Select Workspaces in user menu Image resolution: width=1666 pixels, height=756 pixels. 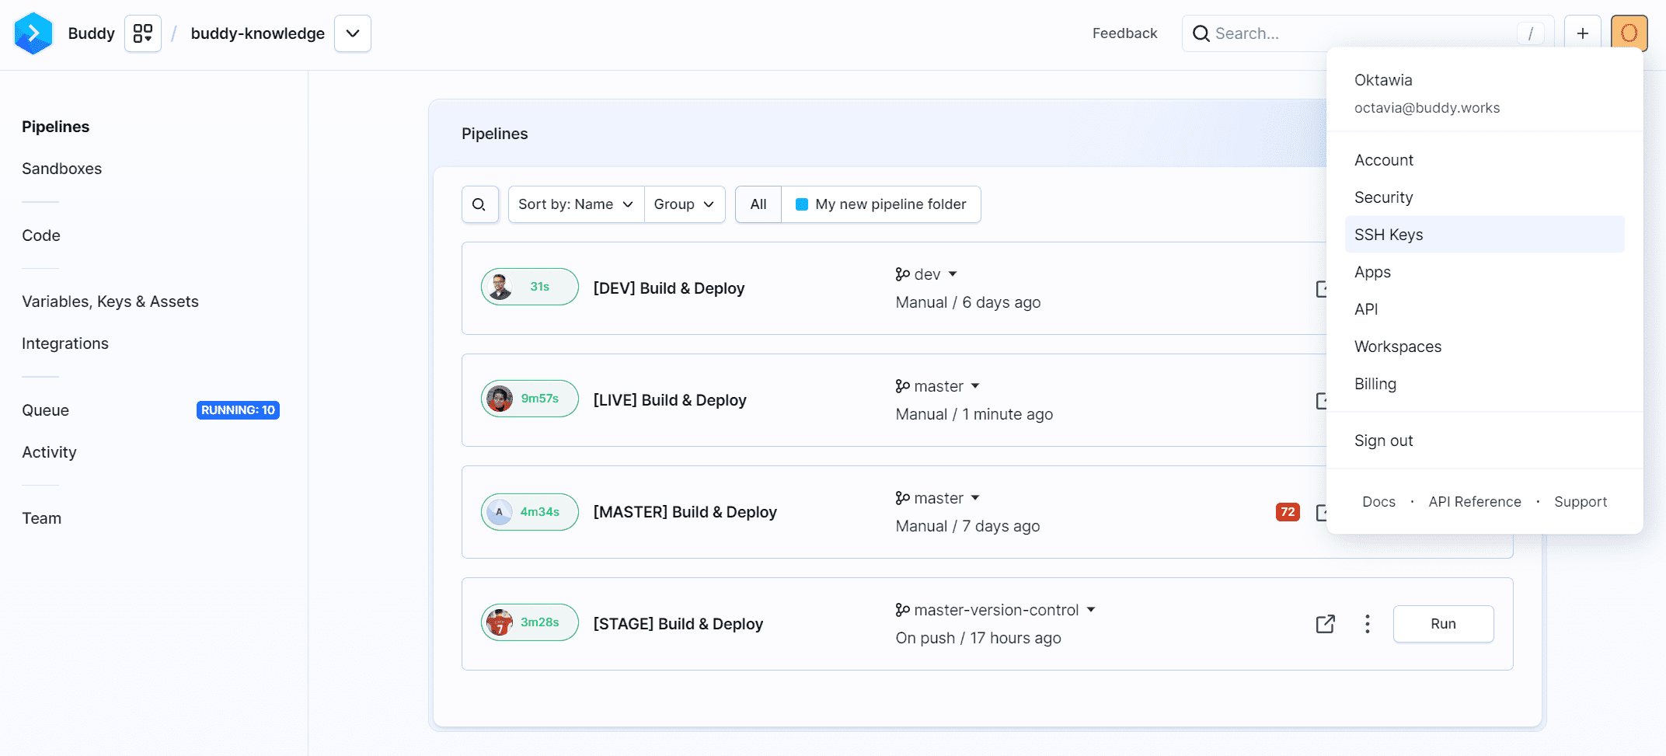(1484, 347)
